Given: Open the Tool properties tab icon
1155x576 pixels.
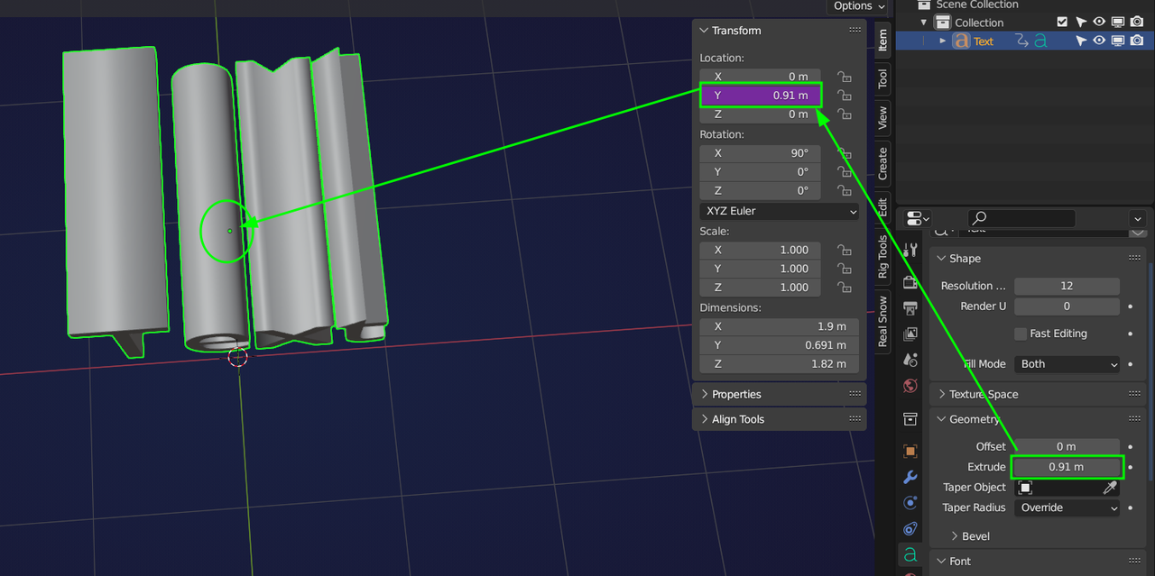Looking at the screenshot, I should click(910, 250).
